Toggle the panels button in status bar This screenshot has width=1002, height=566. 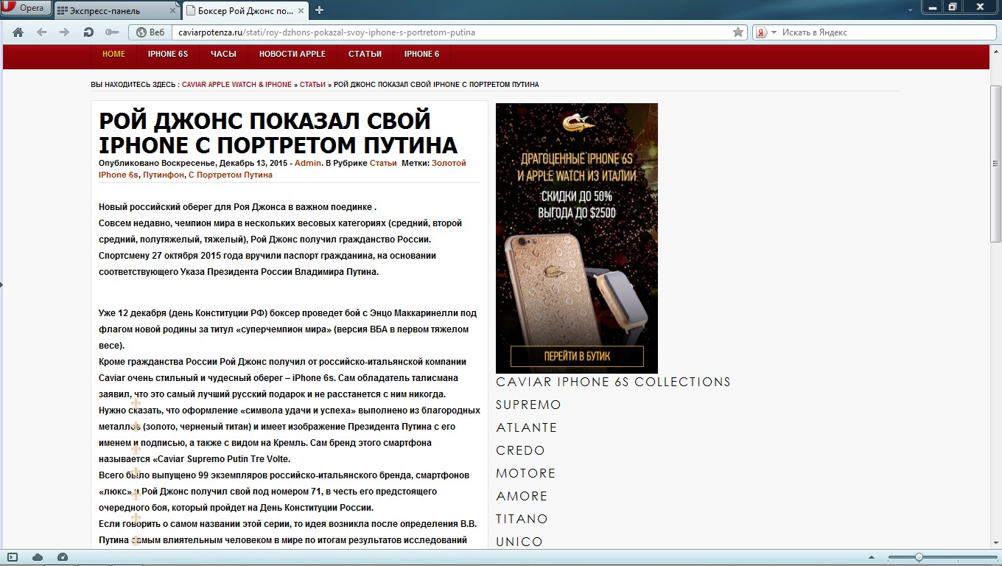point(13,557)
